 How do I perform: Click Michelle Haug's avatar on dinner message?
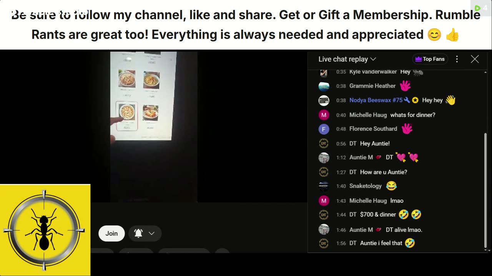324,115
